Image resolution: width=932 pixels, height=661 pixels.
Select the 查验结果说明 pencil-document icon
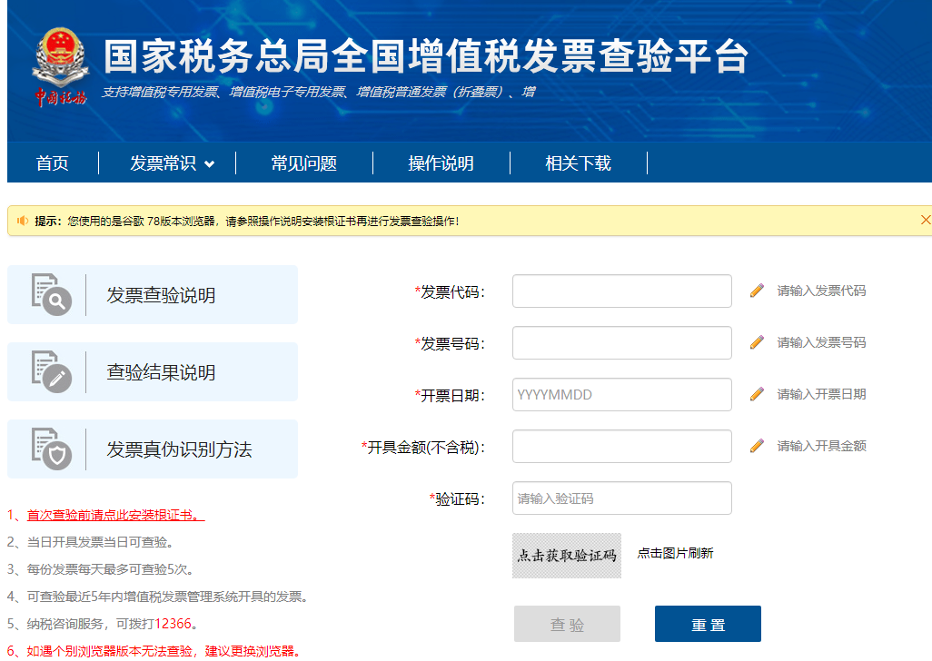click(x=52, y=371)
